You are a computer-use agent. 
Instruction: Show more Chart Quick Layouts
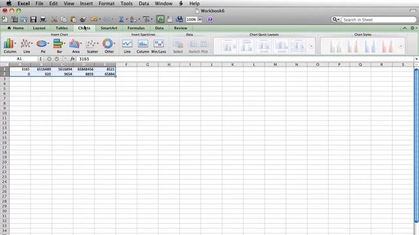311,46
